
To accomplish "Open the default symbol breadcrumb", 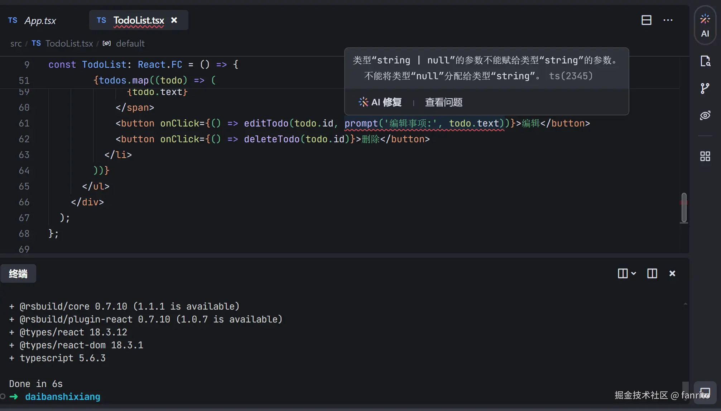I will click(x=130, y=44).
